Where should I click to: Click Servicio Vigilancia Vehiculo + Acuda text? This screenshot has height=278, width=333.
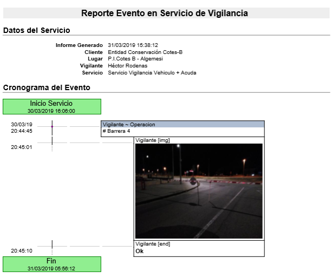coord(152,73)
